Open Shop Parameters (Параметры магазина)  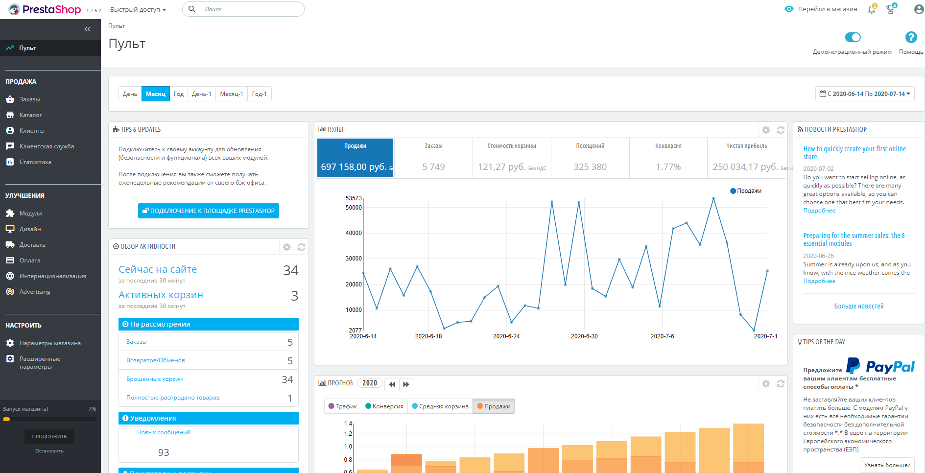coord(50,343)
